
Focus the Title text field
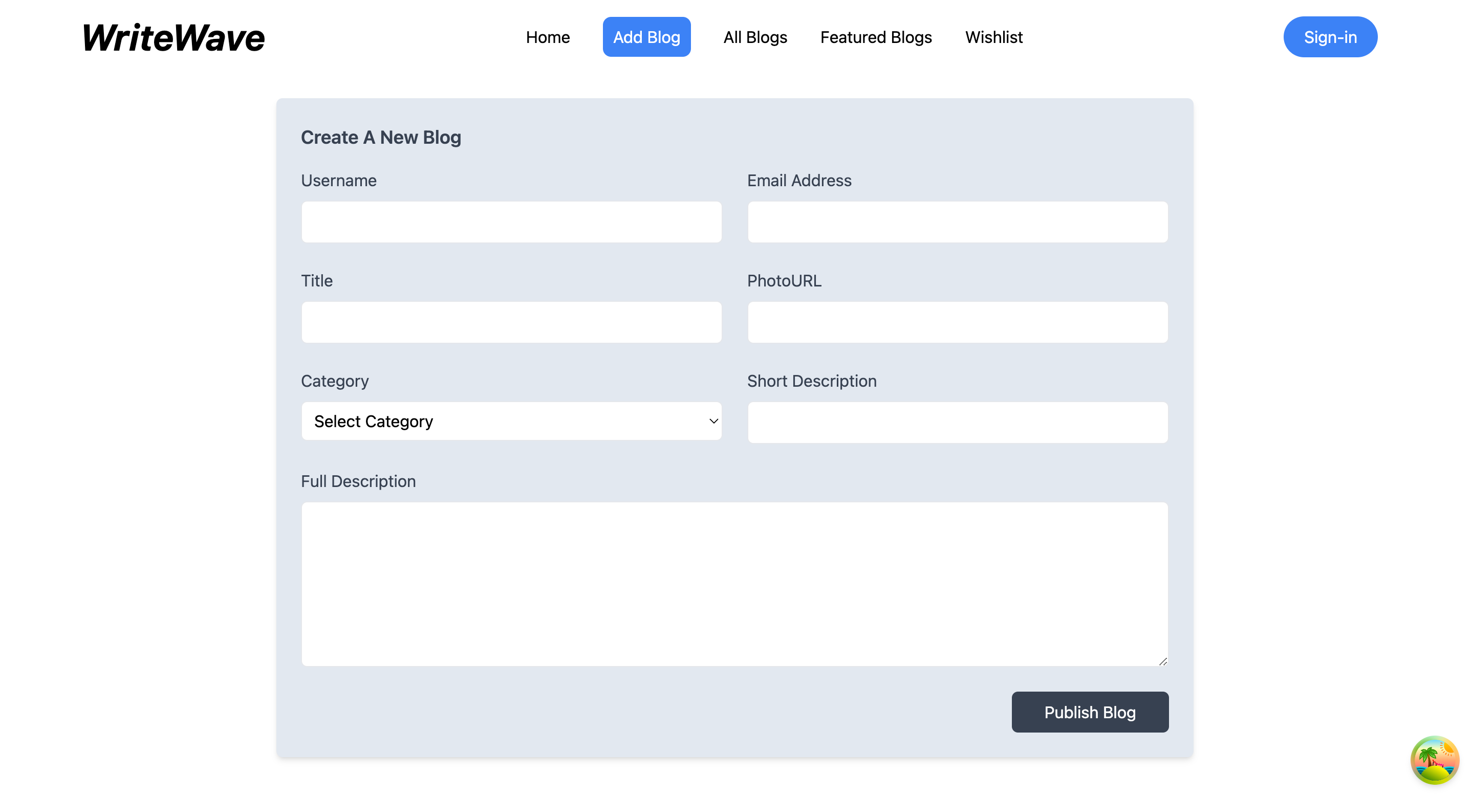(511, 322)
